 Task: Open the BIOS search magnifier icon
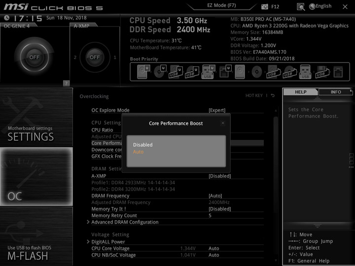click(x=301, y=7)
